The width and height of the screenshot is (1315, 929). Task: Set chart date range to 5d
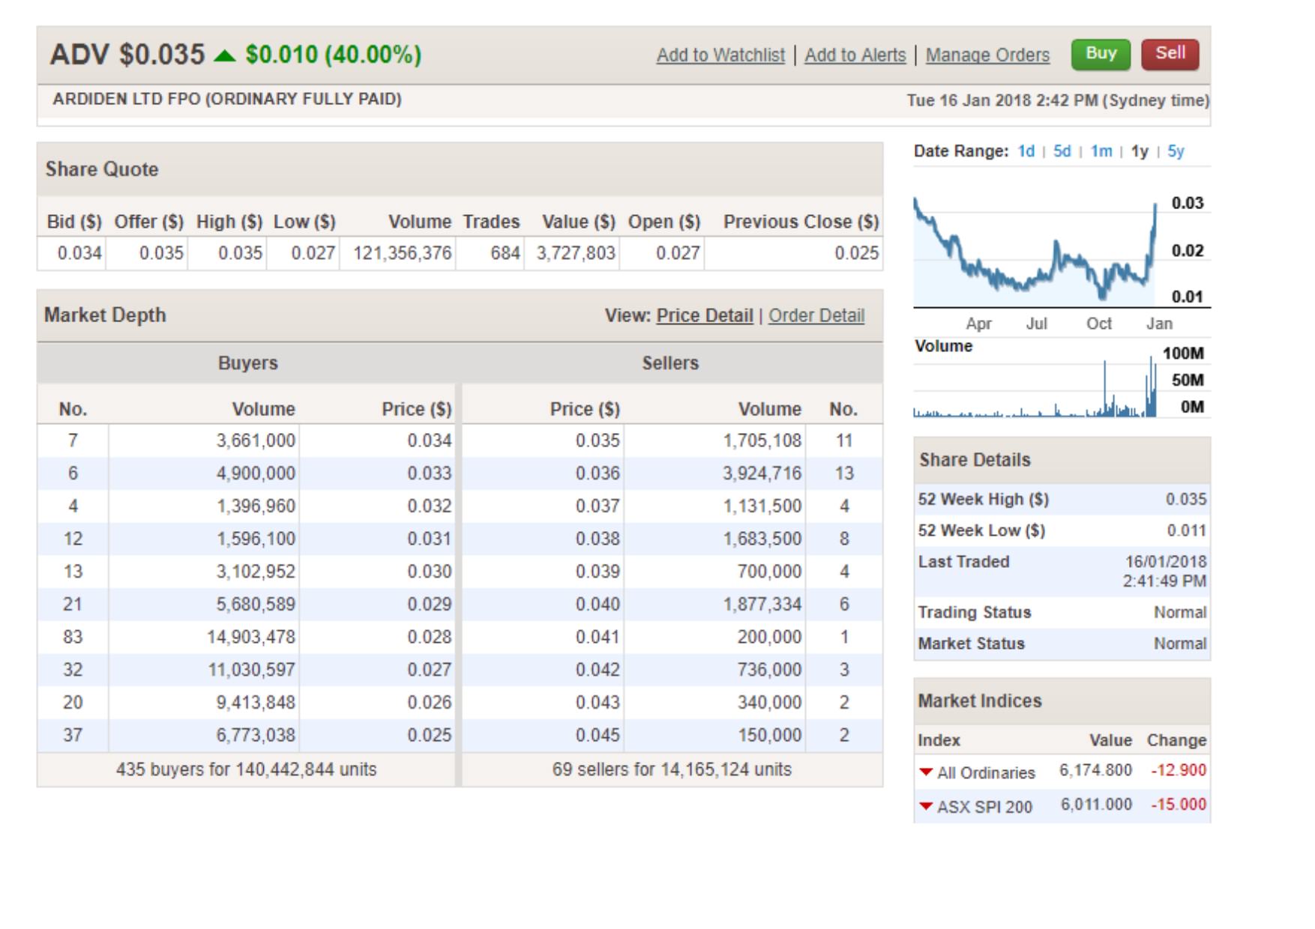(1062, 151)
